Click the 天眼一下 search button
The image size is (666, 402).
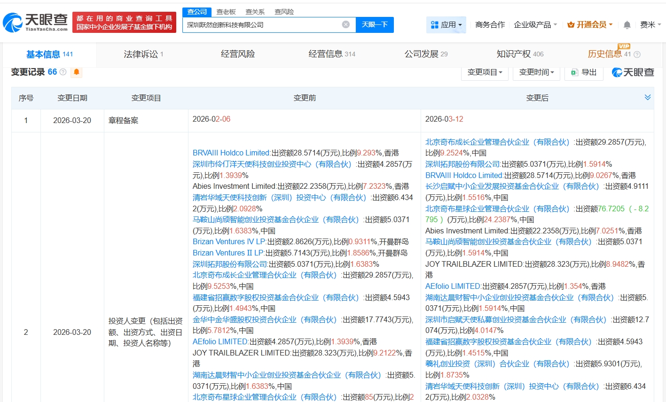[375, 25]
